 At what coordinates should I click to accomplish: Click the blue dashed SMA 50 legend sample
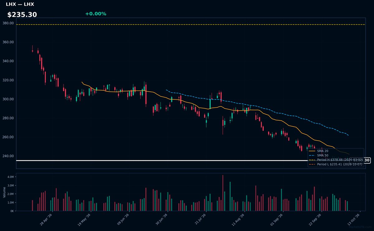(x=312, y=155)
